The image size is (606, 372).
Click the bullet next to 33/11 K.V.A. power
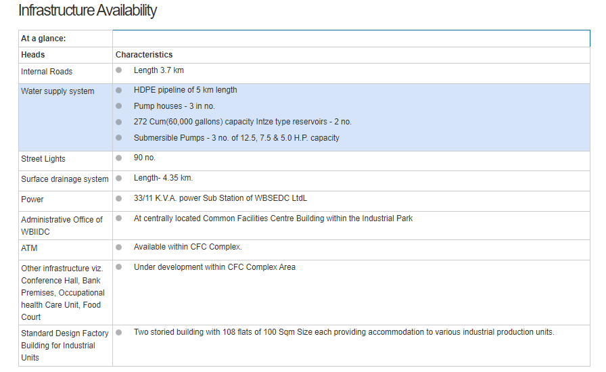click(x=119, y=198)
